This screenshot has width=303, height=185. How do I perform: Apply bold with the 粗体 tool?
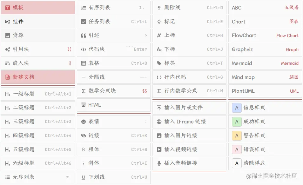click(x=113, y=149)
